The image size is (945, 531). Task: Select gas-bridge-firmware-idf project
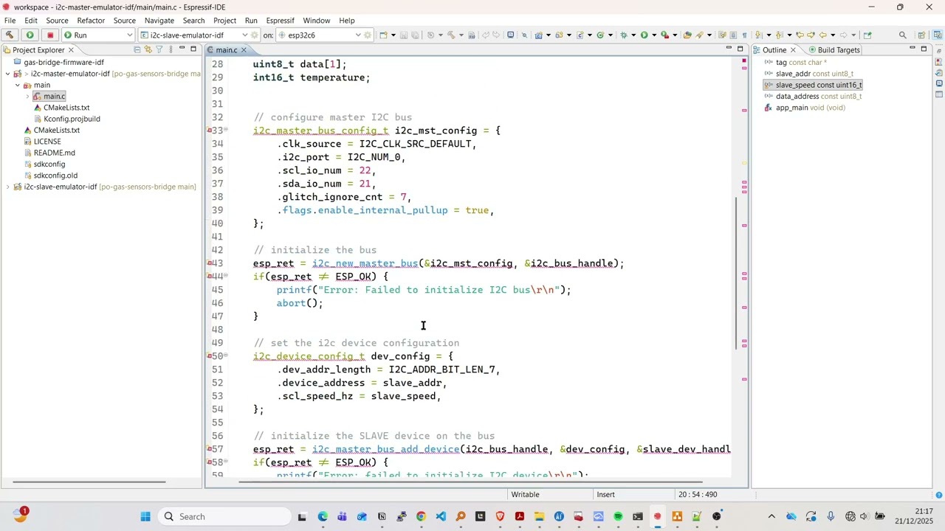(x=63, y=62)
